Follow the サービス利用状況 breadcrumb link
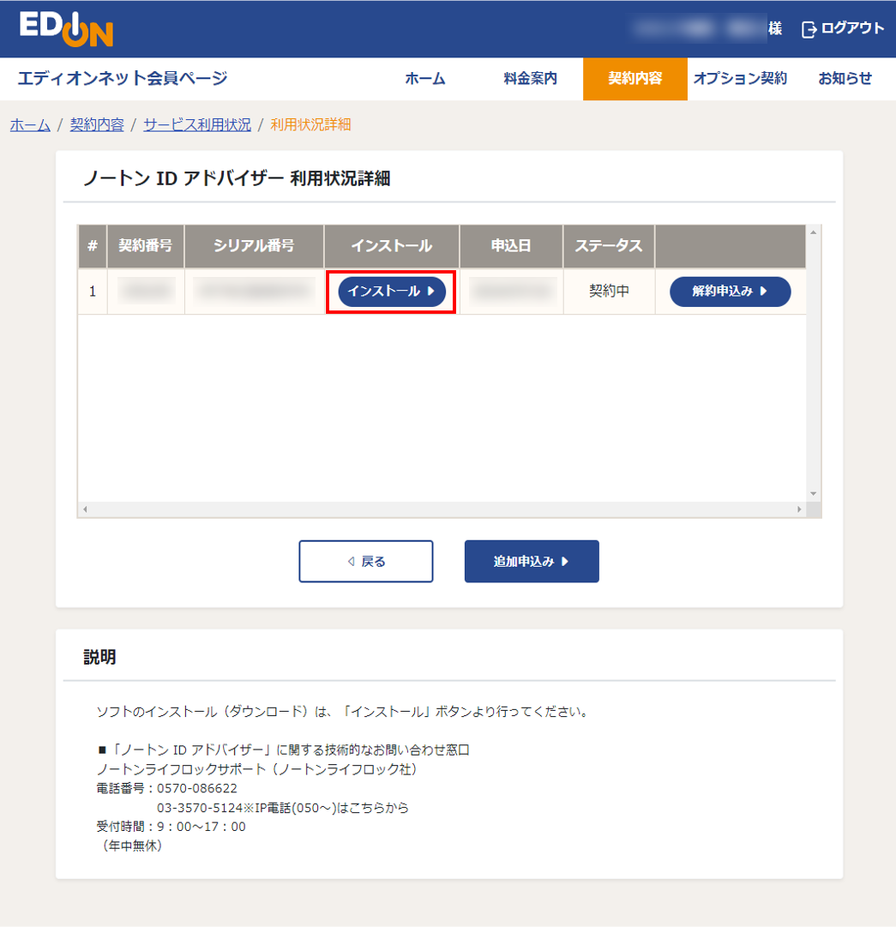896x927 pixels. (197, 124)
